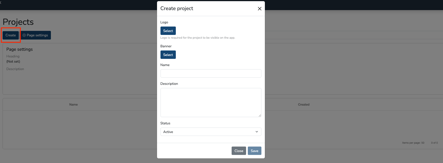The height and width of the screenshot is (163, 443).
Task: Click the chevron arrow in the Status field
Action: [256, 132]
